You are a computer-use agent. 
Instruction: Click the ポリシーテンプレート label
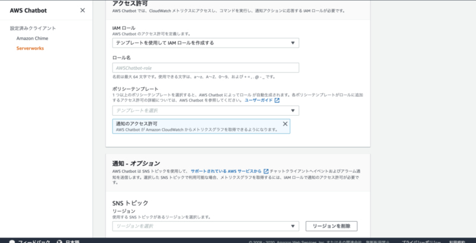(136, 89)
